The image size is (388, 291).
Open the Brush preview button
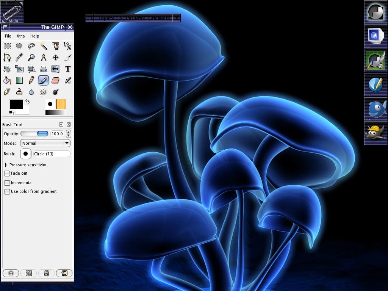pyautogui.click(x=25, y=154)
